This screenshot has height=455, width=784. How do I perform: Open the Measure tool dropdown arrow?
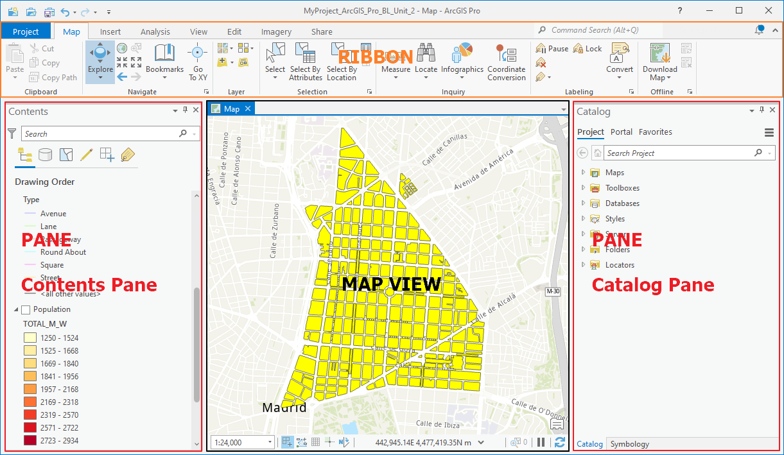coord(396,78)
